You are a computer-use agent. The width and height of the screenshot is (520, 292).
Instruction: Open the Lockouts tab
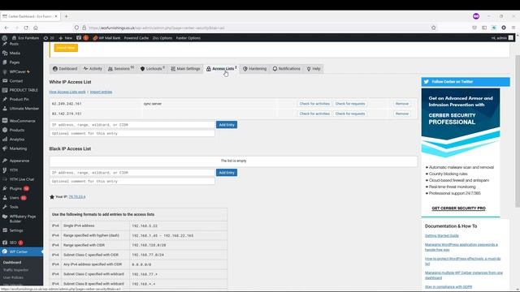[153, 69]
